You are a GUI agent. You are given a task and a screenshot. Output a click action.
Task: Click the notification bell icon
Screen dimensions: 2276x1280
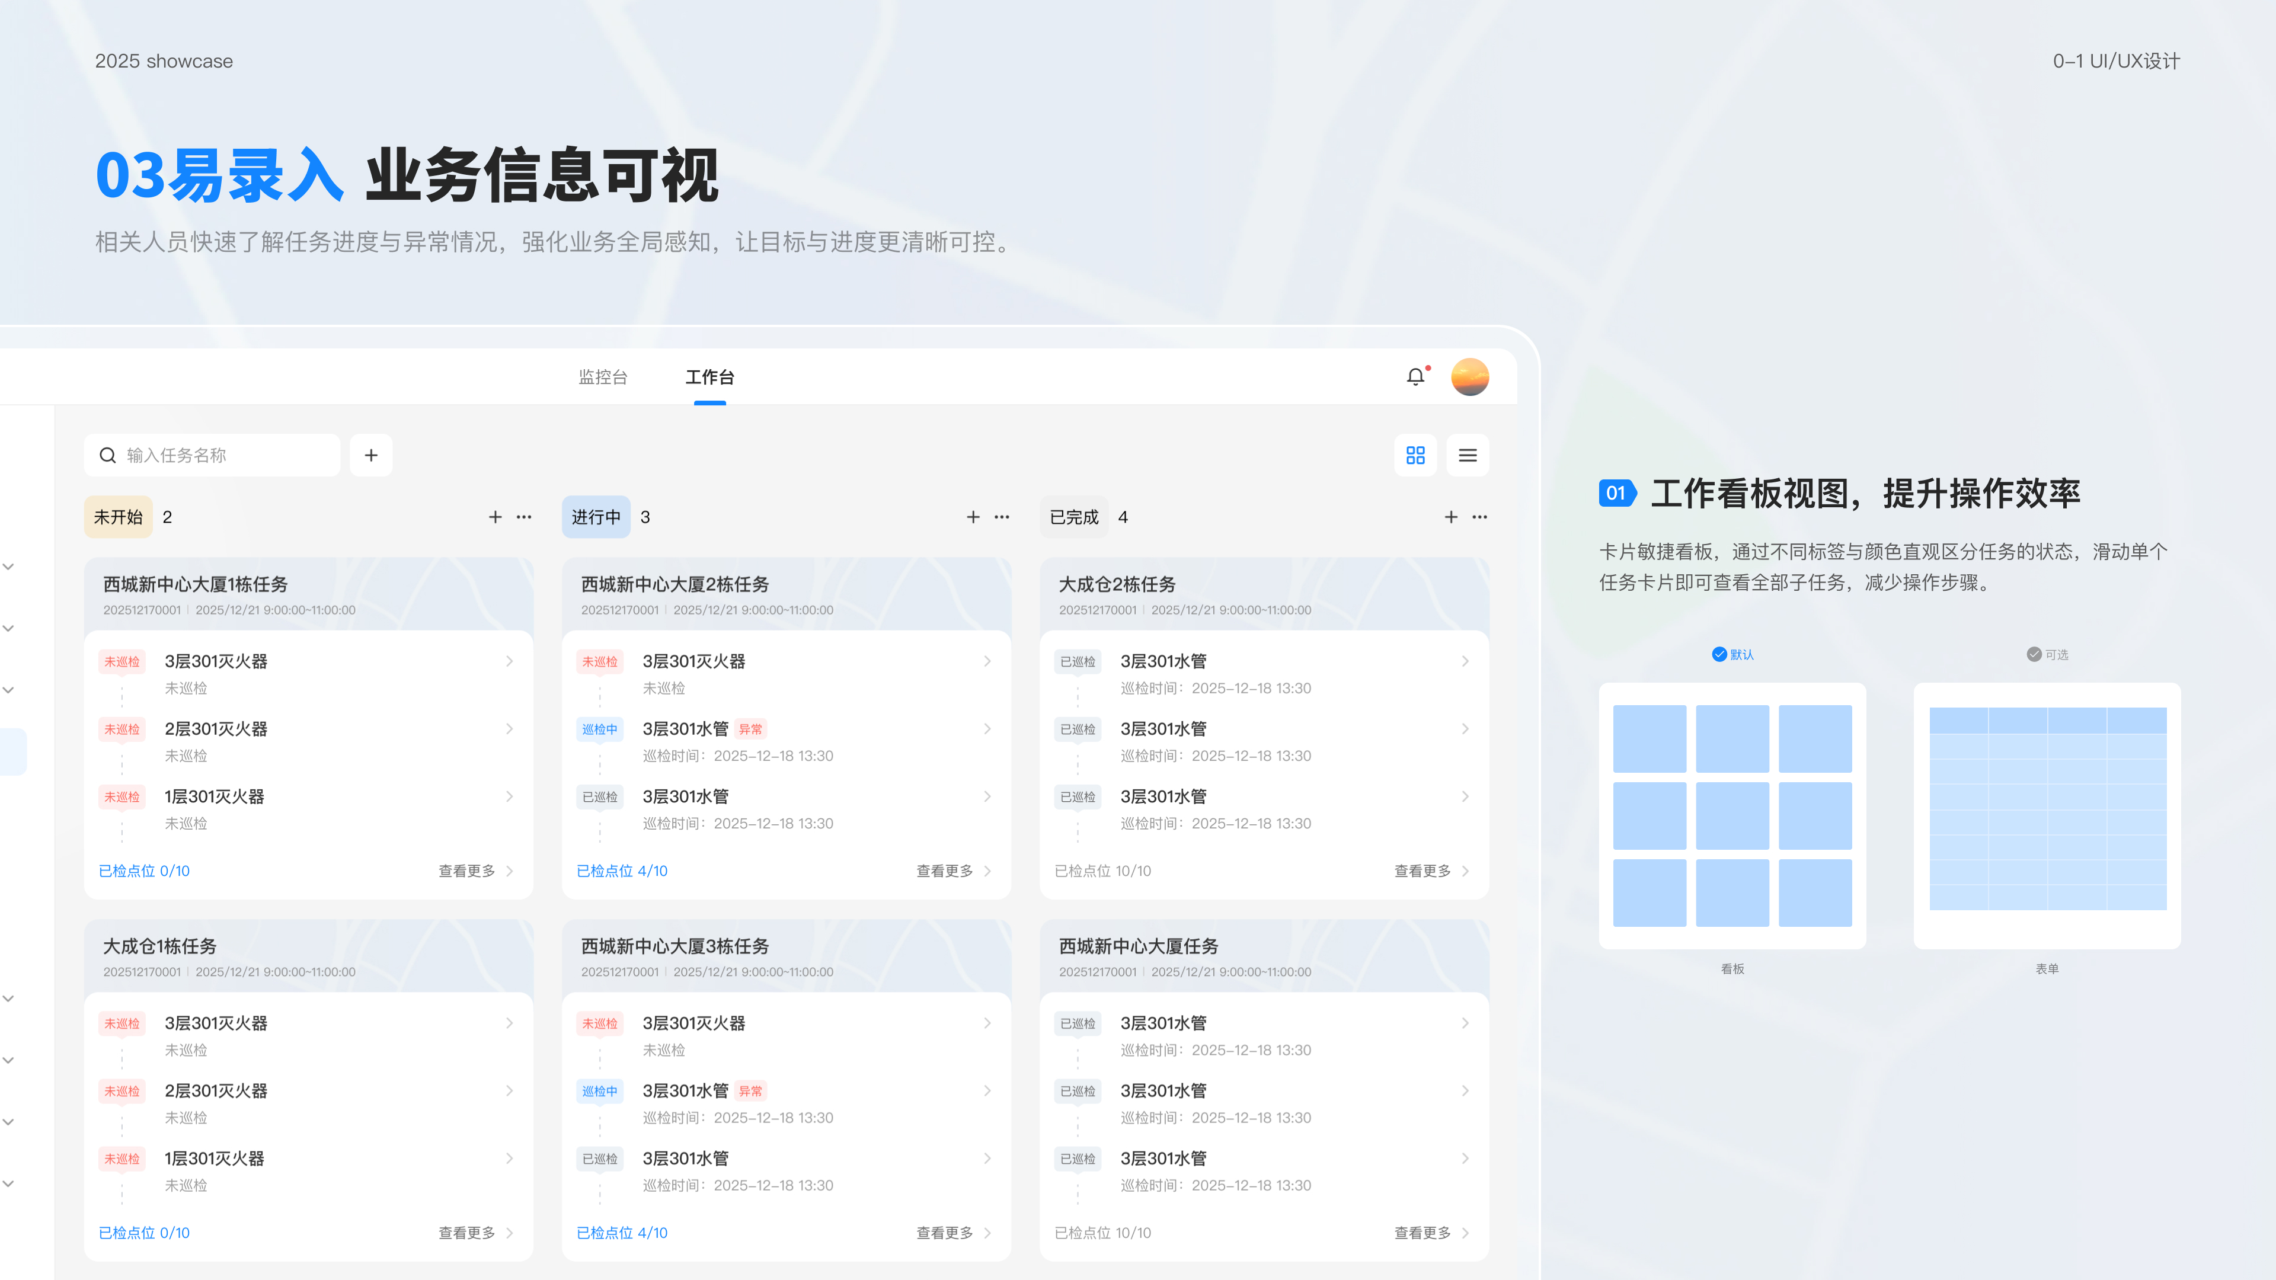[x=1415, y=377]
